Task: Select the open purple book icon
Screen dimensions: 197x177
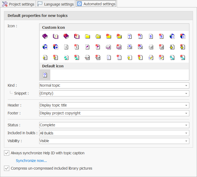Action: [x=55, y=36]
